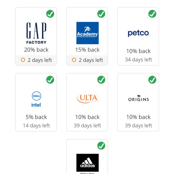Screen dimensions: 174x174
Task: Toggle green checkmark on Academy offer
Action: (x=101, y=14)
